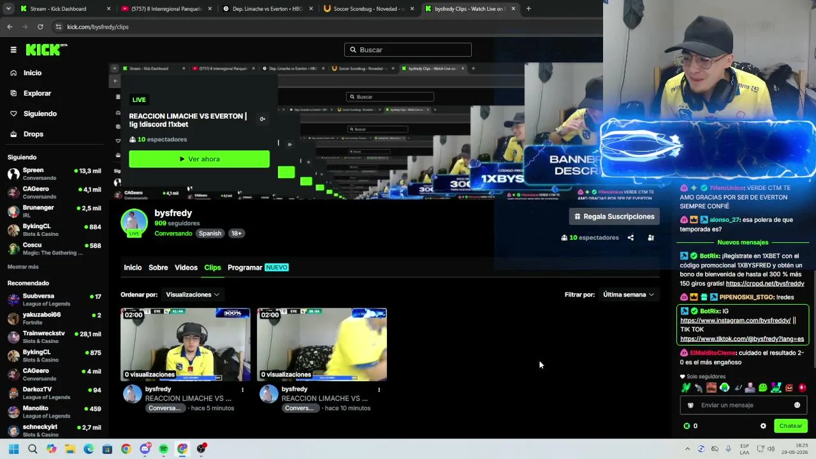
Task: Open Inicio in the left sidebar
Action: (33, 73)
